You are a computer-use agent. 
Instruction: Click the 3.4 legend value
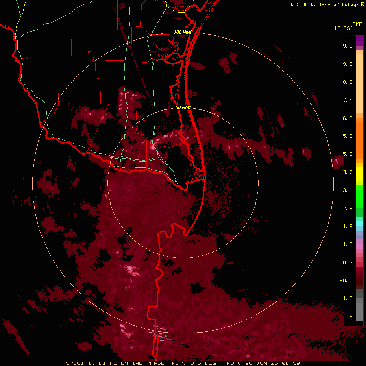point(348,190)
